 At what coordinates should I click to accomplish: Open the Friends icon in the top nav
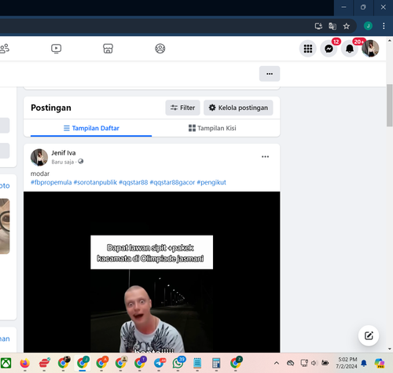5,49
